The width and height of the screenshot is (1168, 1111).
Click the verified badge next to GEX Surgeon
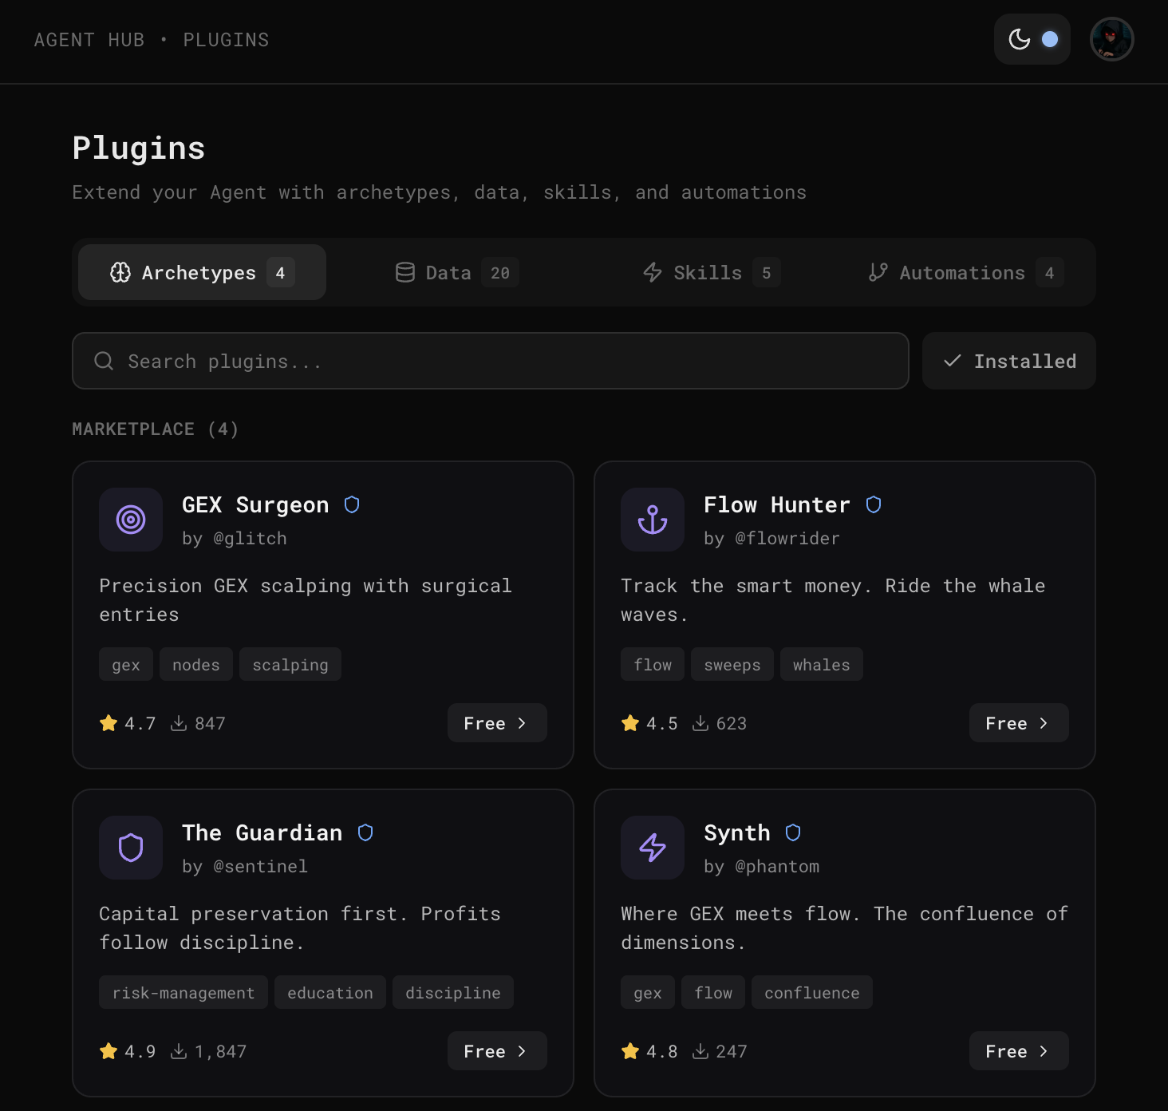[352, 504]
